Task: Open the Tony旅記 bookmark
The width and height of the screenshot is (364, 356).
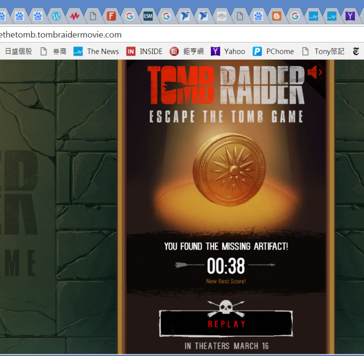Action: click(x=329, y=51)
